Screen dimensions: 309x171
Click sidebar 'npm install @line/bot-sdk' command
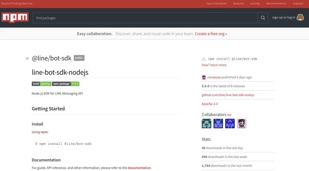click(233, 59)
